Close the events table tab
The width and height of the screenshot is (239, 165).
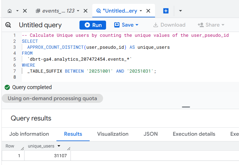click(x=85, y=11)
